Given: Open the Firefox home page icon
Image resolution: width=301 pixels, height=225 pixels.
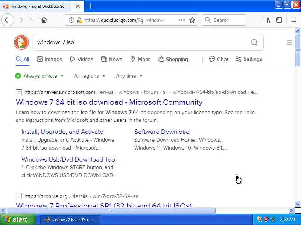Looking at the screenshot, I should click(x=44, y=20).
